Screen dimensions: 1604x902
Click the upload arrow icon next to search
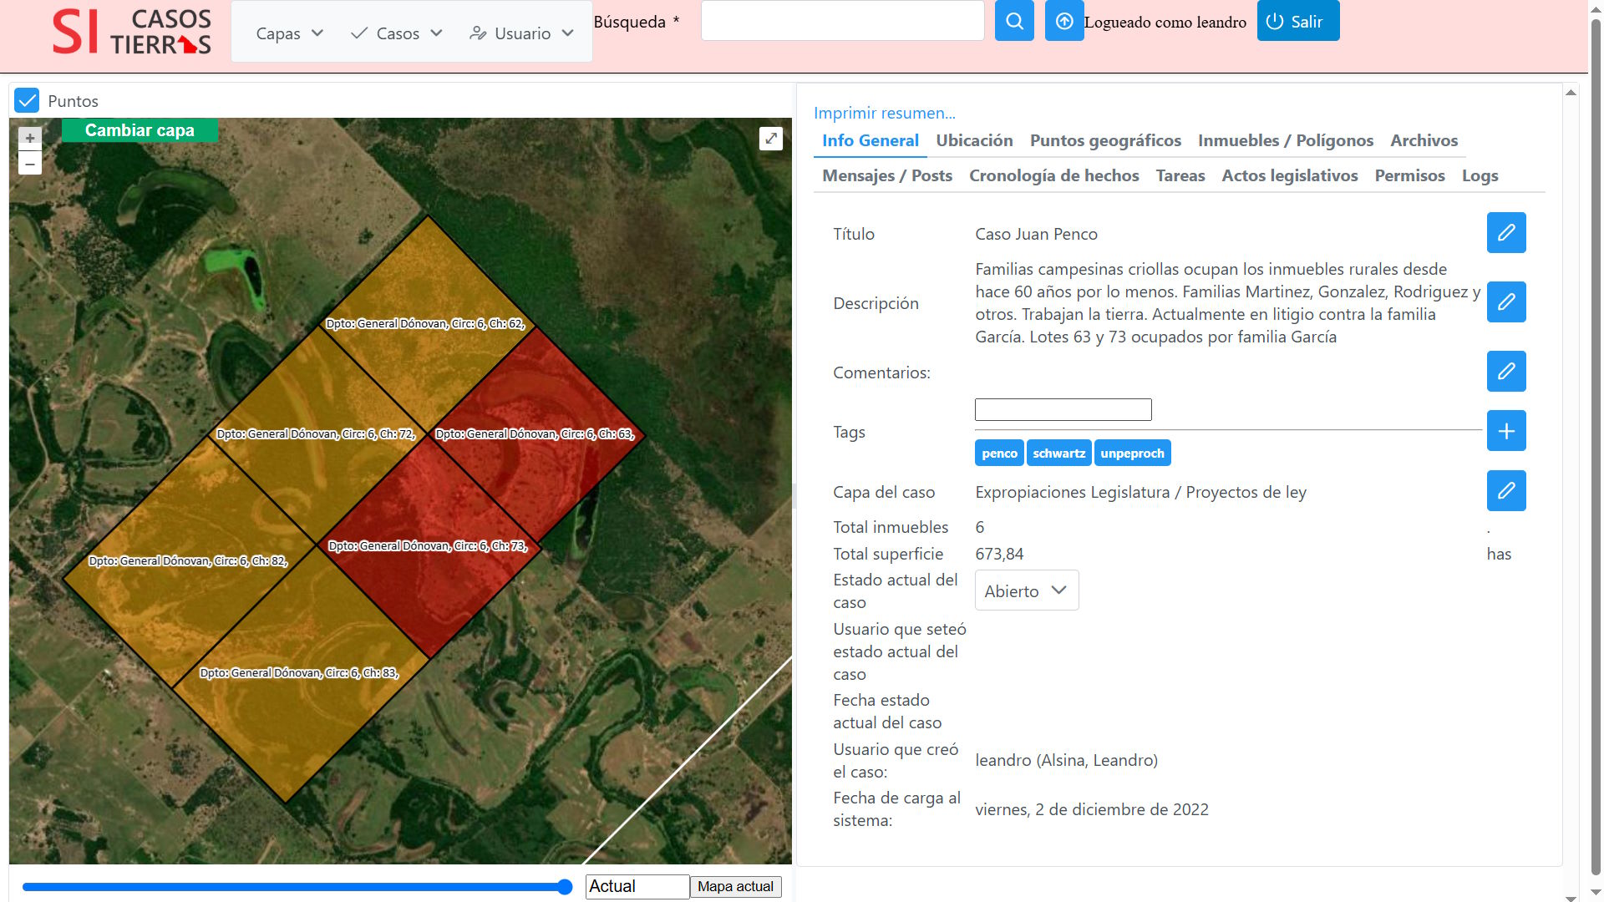[x=1063, y=21]
